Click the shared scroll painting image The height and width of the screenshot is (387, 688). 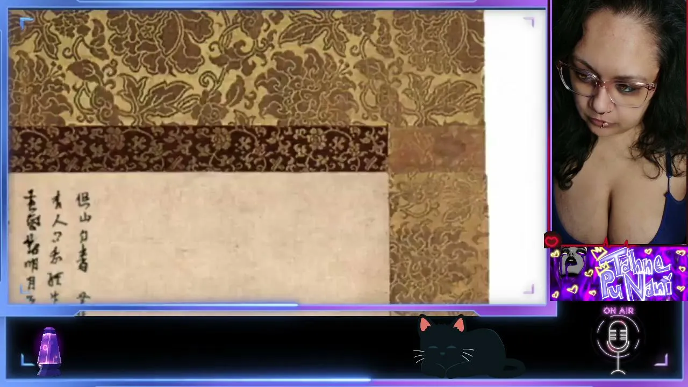tap(249, 157)
